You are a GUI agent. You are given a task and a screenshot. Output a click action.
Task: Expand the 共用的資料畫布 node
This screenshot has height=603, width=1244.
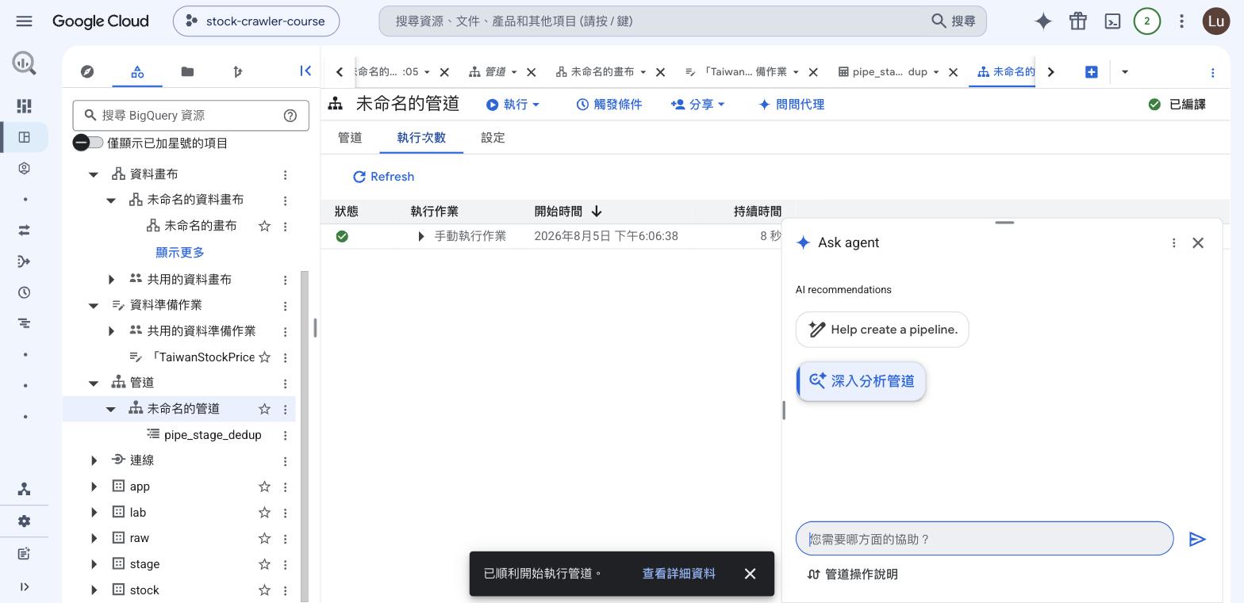click(x=111, y=279)
